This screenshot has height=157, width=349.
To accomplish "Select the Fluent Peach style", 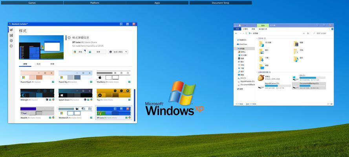I will pos(37,77).
